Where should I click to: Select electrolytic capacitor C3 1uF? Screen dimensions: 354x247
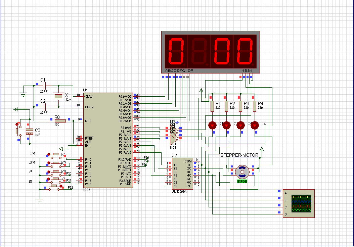pyautogui.click(x=30, y=132)
